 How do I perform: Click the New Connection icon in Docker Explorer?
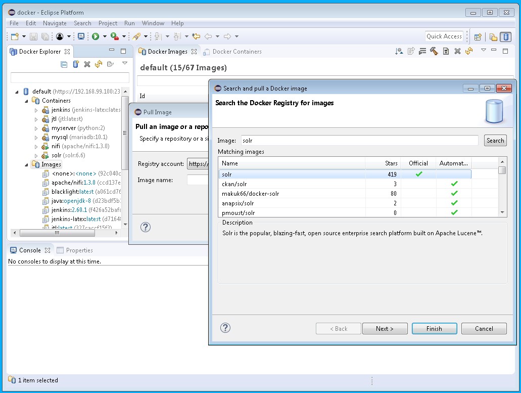tap(76, 64)
